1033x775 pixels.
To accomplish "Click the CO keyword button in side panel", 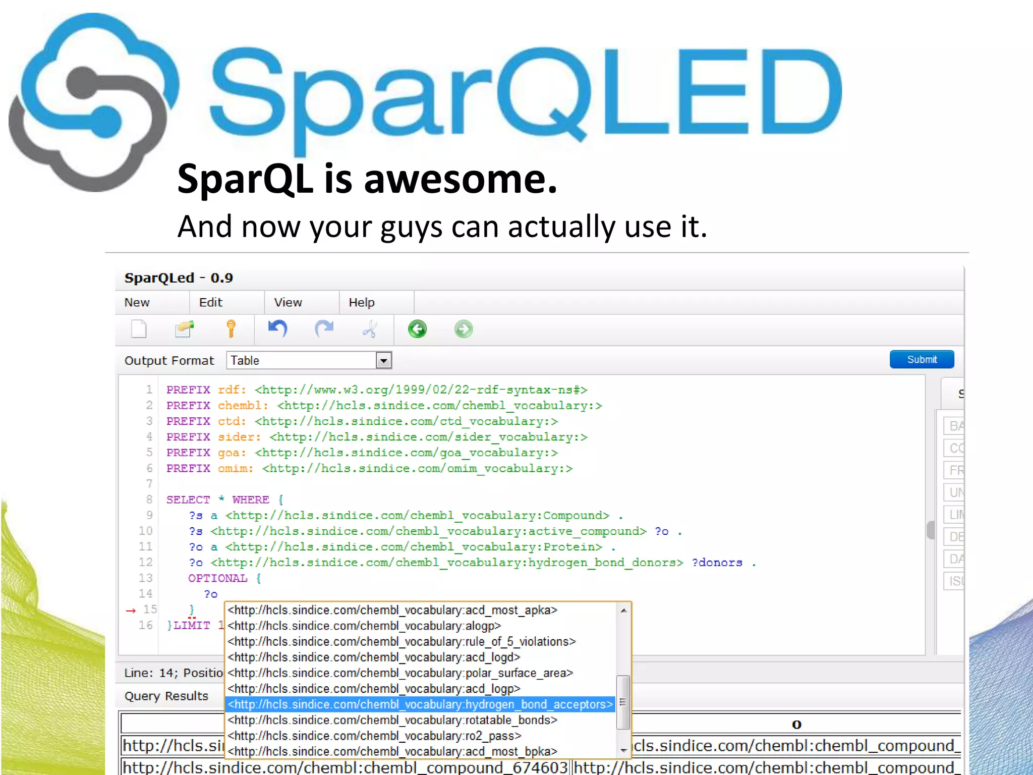I will click(x=954, y=448).
